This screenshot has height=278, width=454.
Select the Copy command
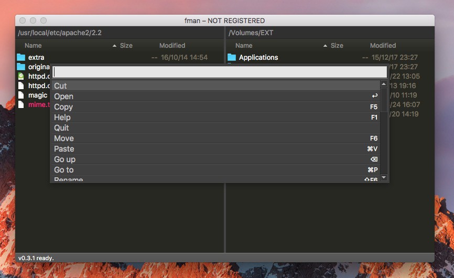(215, 106)
